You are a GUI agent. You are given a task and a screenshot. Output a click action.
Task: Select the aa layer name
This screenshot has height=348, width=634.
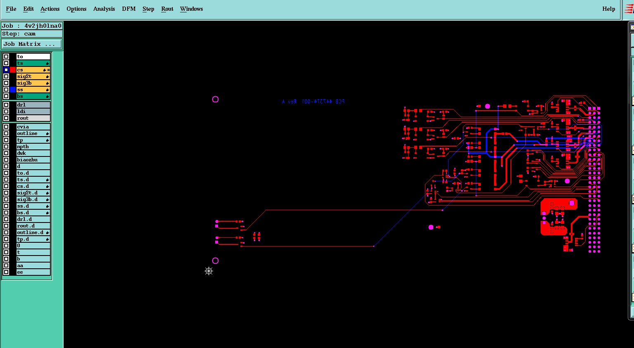pos(33,265)
